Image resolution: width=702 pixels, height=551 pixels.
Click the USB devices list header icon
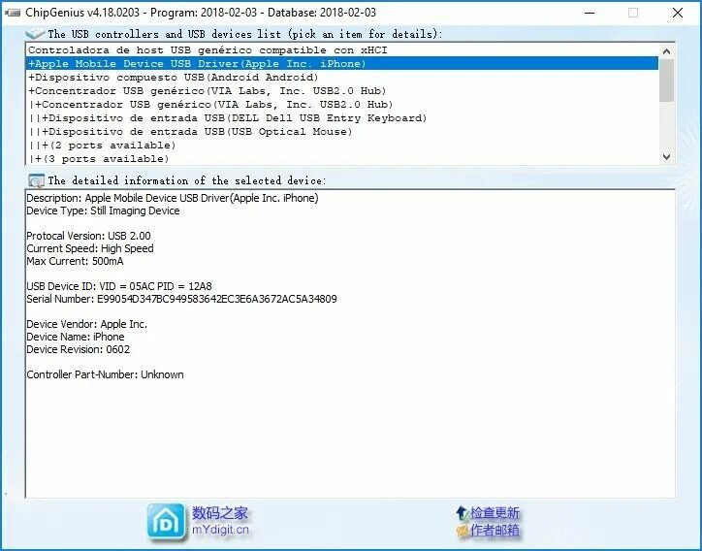pos(35,34)
